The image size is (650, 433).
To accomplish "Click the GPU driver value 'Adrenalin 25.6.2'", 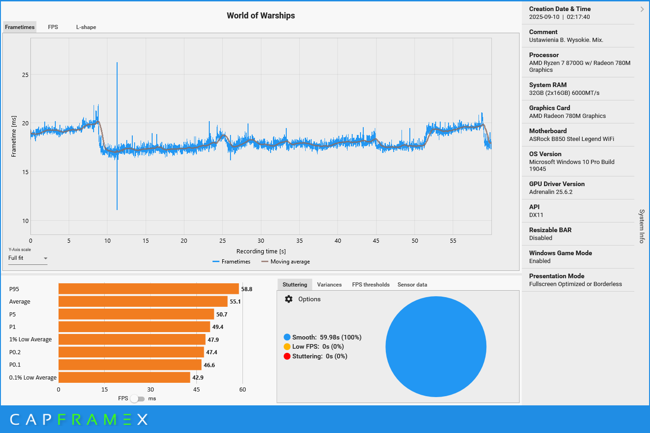I will click(x=551, y=192).
